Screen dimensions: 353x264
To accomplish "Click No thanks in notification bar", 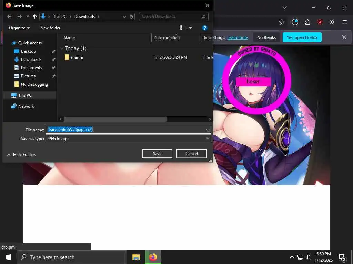I will 266,37.
